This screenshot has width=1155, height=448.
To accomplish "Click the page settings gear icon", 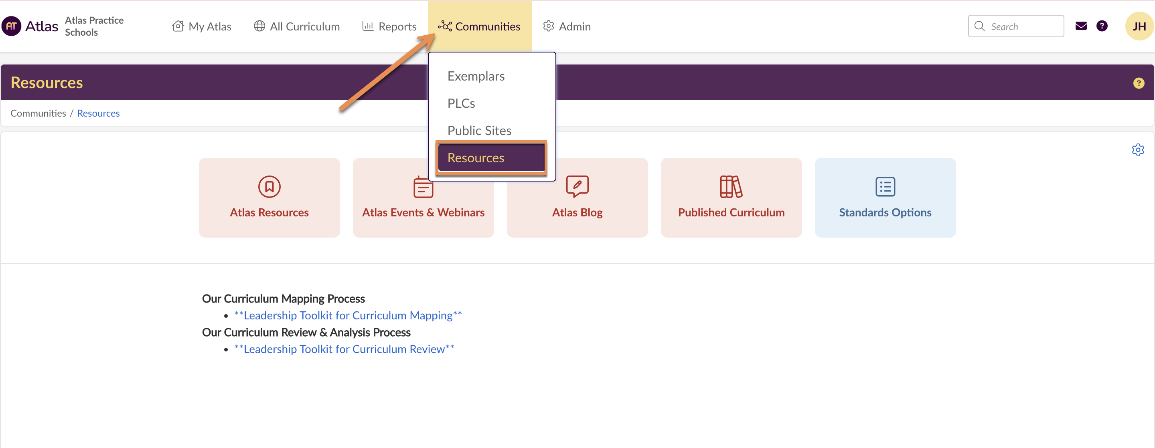I will tap(1137, 149).
